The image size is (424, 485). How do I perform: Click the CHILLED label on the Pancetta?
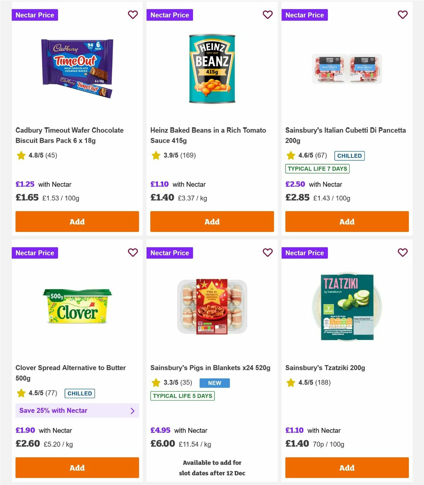(x=349, y=156)
